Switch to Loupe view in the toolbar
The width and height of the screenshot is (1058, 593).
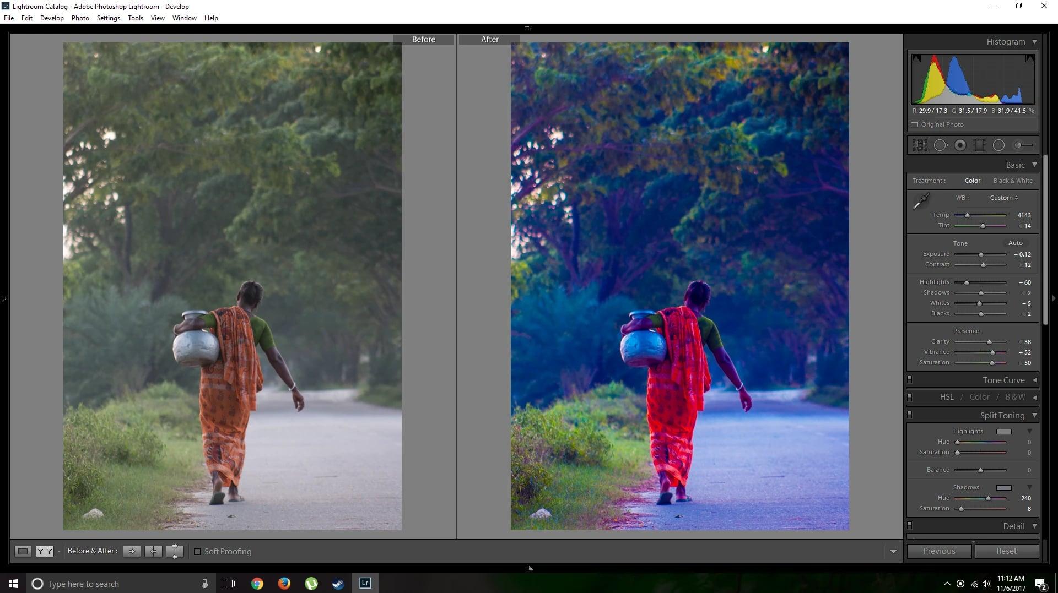click(x=23, y=551)
